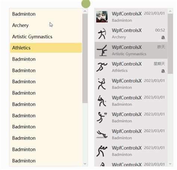This screenshot has height=170, width=177.
Task: Click the down arrow of right list scrollbar
Action: point(170,164)
